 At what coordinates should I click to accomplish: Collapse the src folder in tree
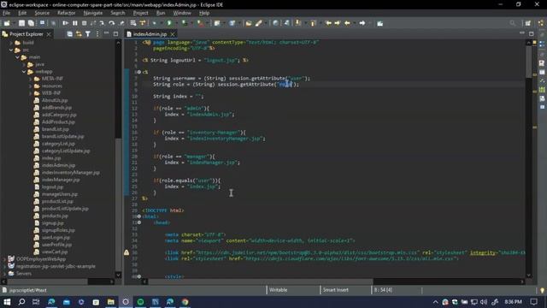[11, 50]
